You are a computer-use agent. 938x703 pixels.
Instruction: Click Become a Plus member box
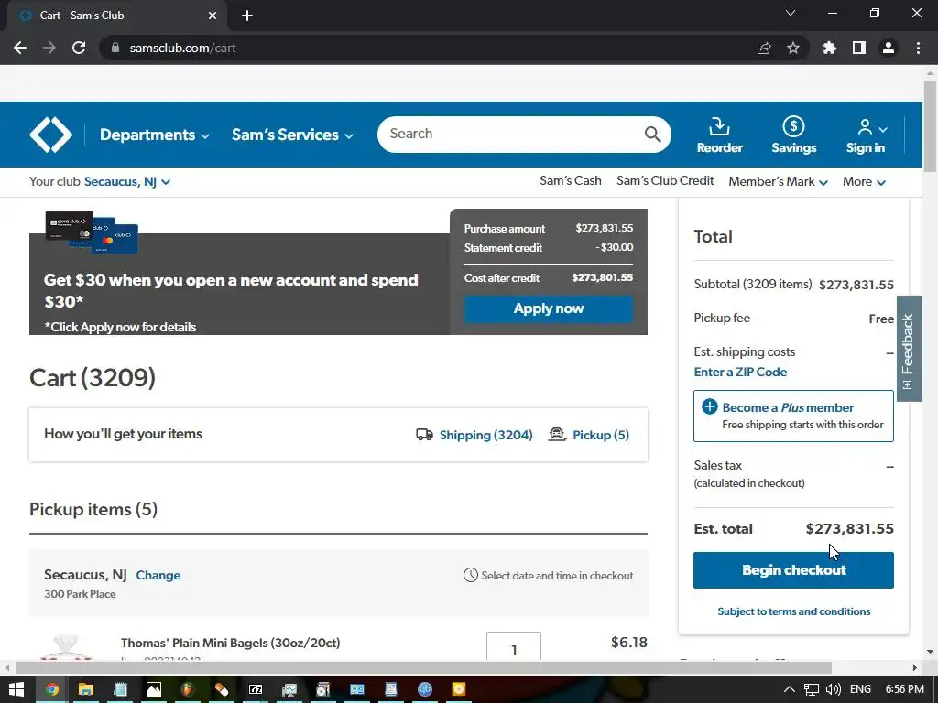[793, 416]
